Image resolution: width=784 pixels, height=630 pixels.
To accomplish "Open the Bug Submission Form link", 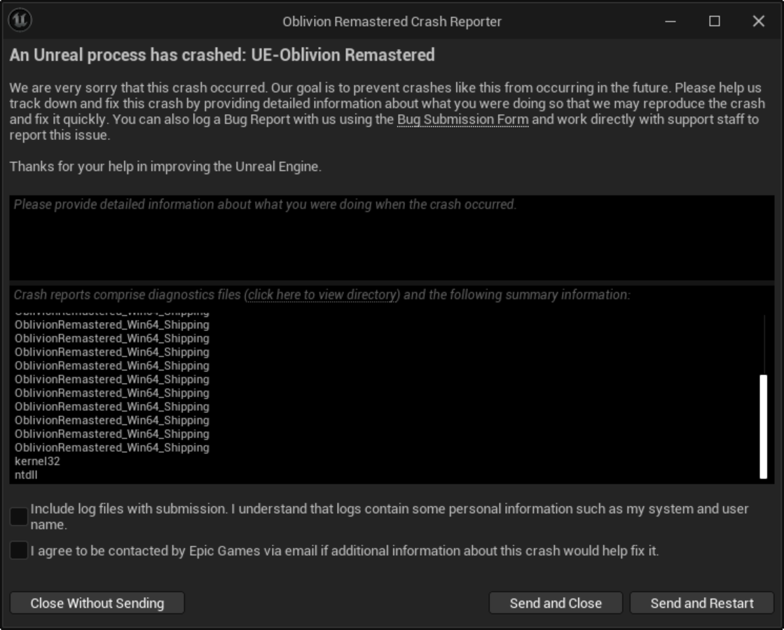I will coord(462,120).
